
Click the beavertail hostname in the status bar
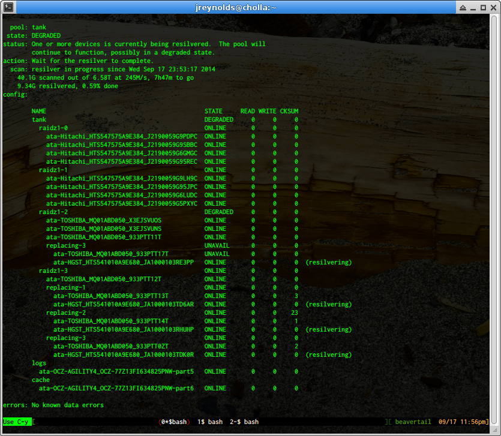pos(413,422)
